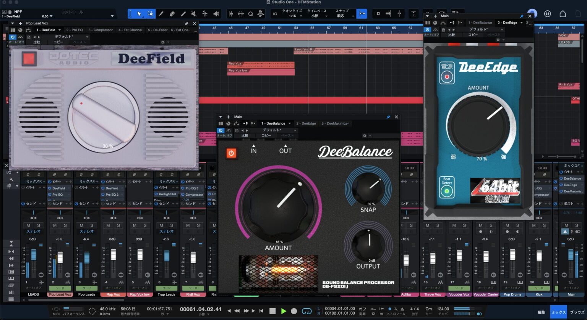Select the Listen tool in the toolbar
Image resolution: width=587 pixels, height=320 pixels.
point(216,14)
